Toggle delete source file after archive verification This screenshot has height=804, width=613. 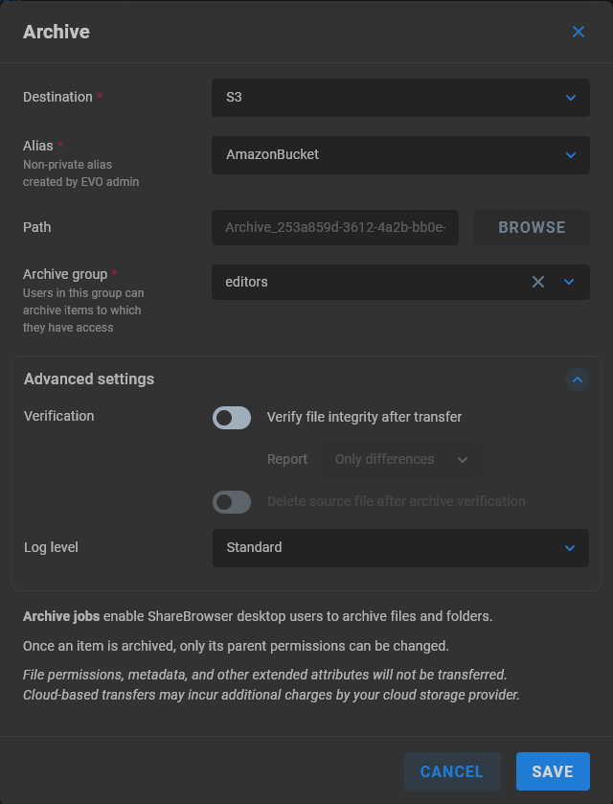(231, 502)
